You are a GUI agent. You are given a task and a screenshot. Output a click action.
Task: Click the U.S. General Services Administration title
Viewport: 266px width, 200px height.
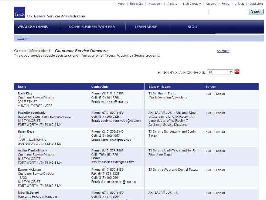coord(56,16)
